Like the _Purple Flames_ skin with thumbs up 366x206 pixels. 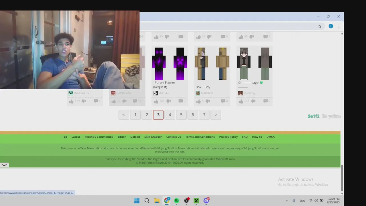156,101
